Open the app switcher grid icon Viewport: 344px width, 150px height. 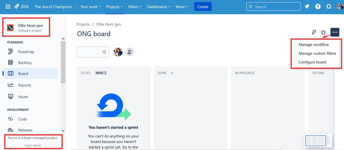[x=8, y=7]
